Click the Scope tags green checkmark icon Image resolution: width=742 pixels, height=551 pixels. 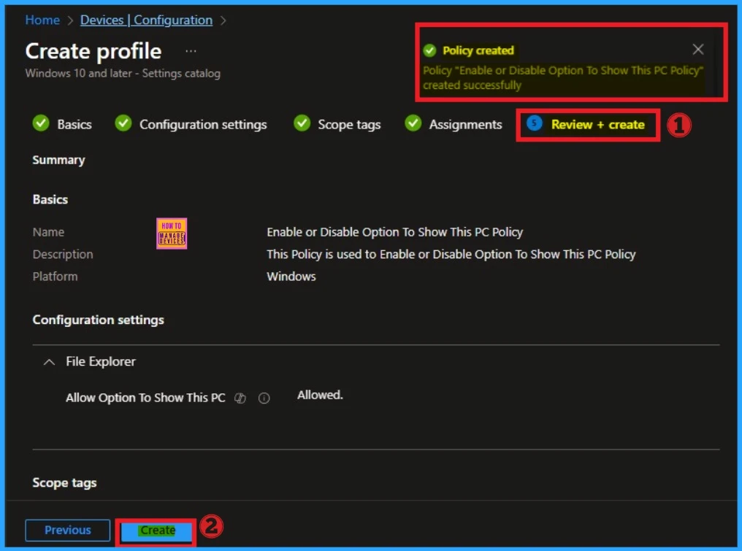[302, 123]
